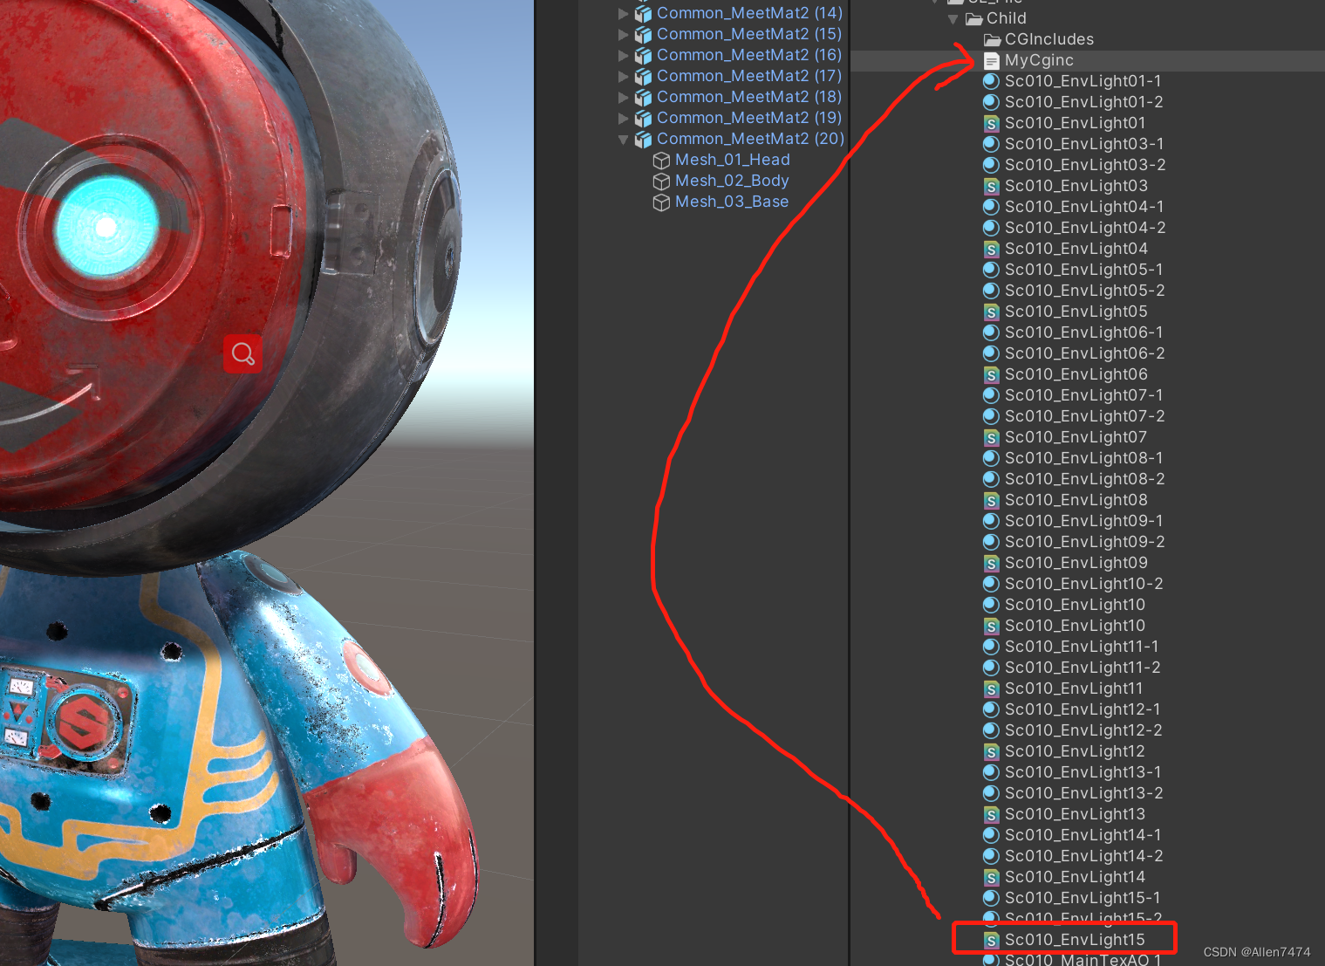Image resolution: width=1325 pixels, height=966 pixels.
Task: Click prefab cube icon of Common_MeetMat2 (20)
Action: coord(644,139)
